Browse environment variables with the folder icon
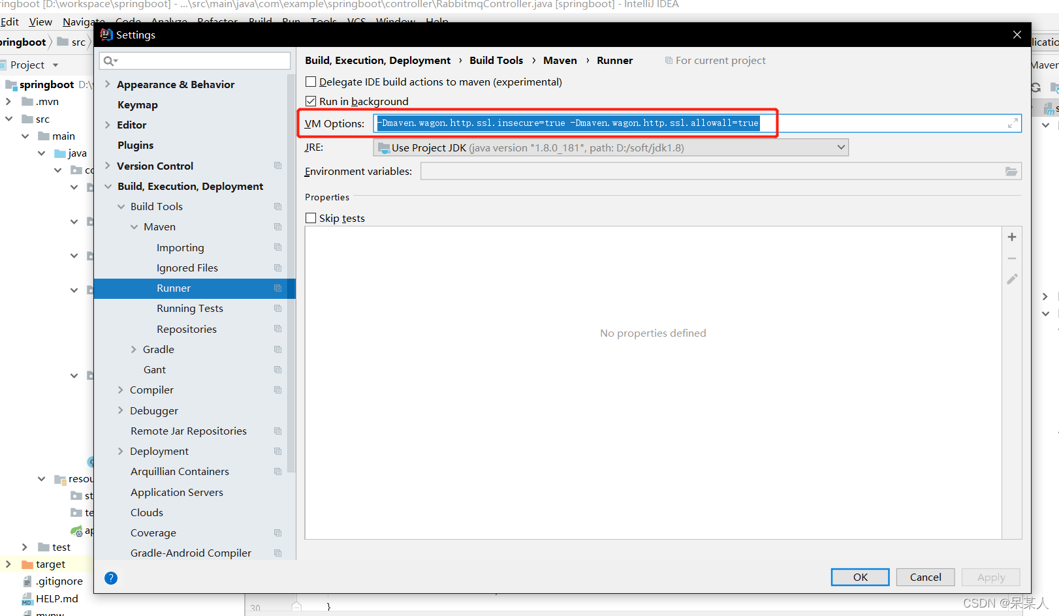This screenshot has width=1059, height=616. point(1011,171)
